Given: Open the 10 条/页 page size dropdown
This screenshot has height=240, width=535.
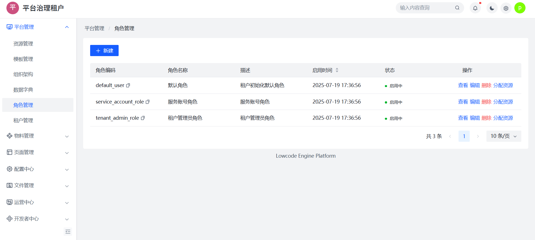Looking at the screenshot, I should click(x=503, y=136).
